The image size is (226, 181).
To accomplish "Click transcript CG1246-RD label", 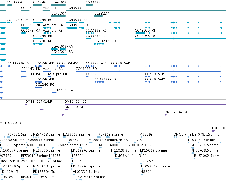I will pyautogui.click(x=43, y=41).
